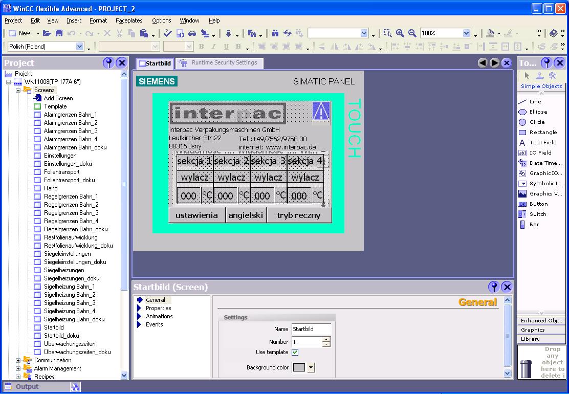
Task: Open the Faceplates menu
Action: click(x=128, y=20)
